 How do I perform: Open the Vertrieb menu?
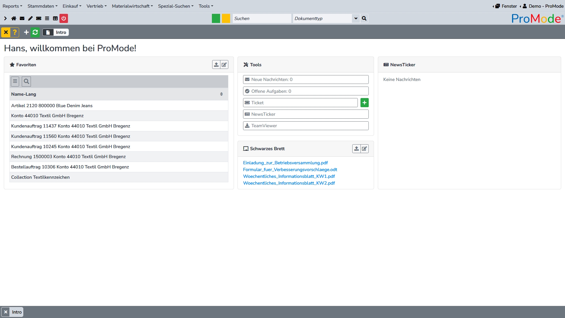pyautogui.click(x=97, y=6)
